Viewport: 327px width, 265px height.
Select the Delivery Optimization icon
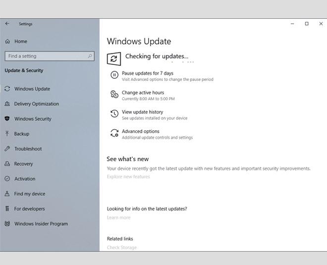[x=7, y=104]
